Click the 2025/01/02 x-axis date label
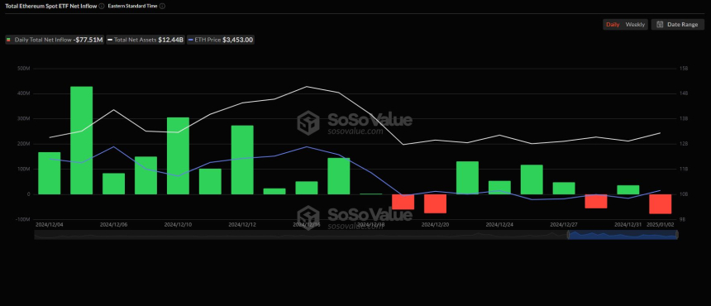Screen dimensions: 711x306 pyautogui.click(x=661, y=224)
